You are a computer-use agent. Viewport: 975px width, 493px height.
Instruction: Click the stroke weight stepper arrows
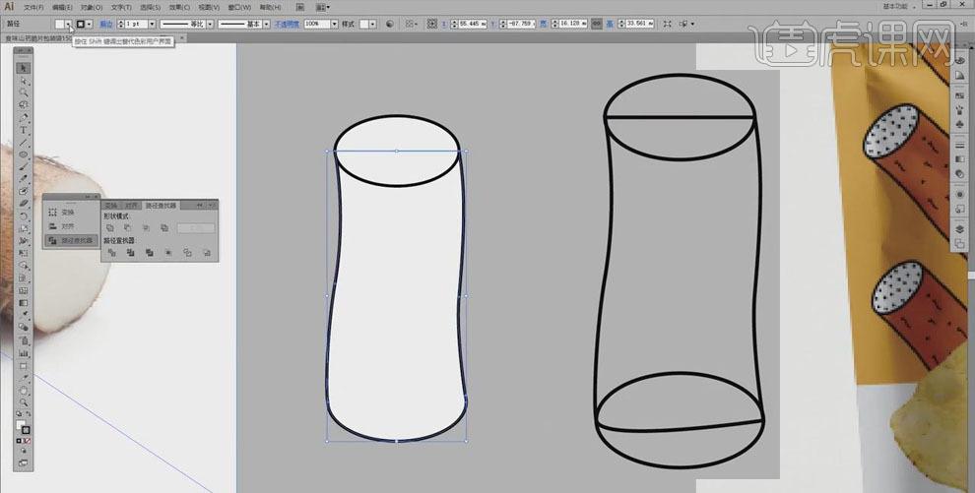pos(119,25)
